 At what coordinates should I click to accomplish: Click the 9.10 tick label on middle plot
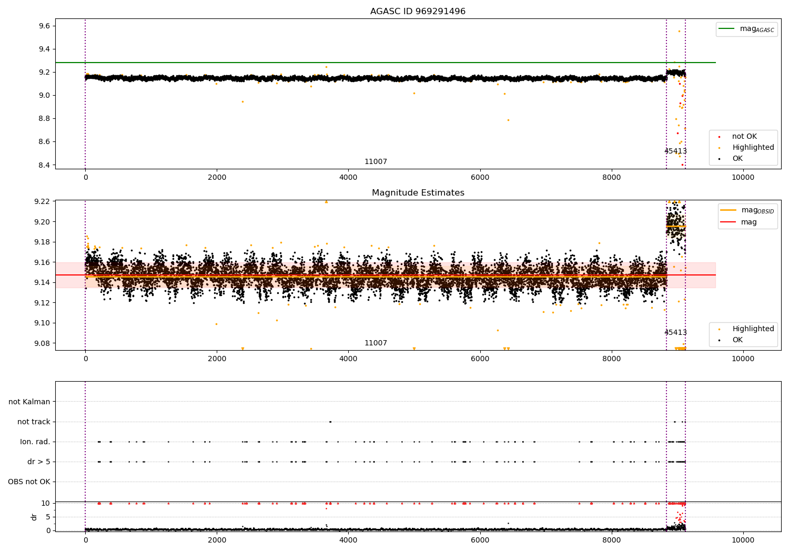(x=42, y=323)
